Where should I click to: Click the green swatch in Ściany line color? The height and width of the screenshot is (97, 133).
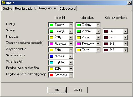coord(52,31)
